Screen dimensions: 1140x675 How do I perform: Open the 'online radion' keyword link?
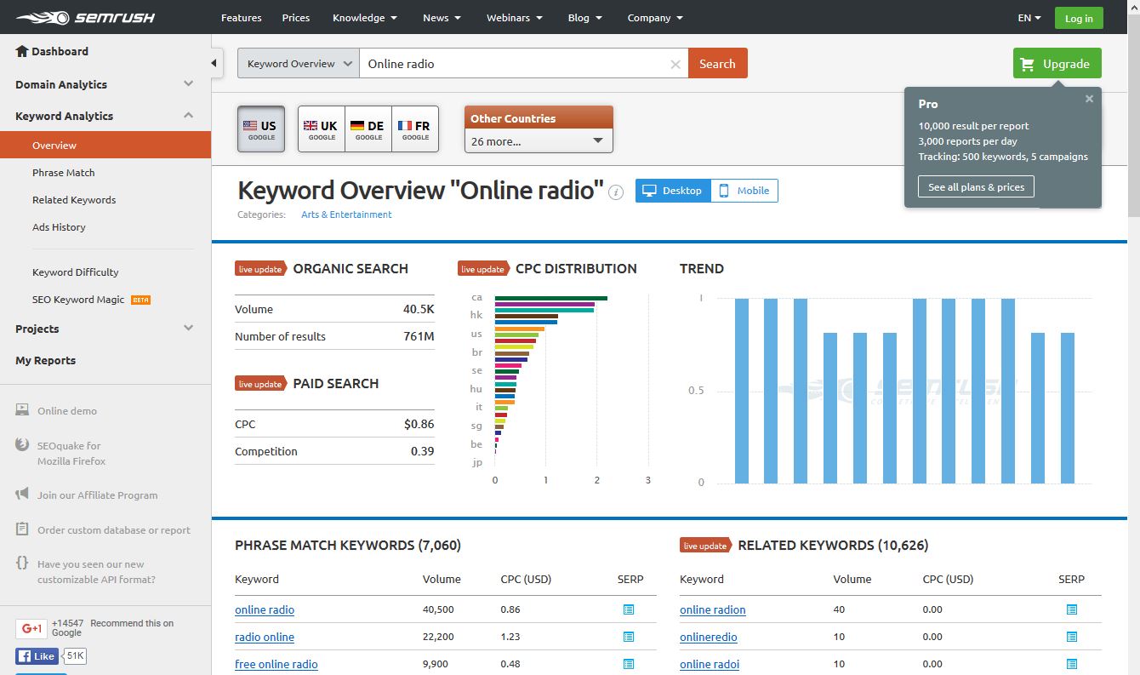click(x=713, y=609)
